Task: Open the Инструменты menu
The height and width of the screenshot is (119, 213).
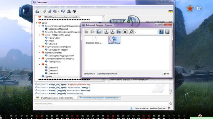Action: click(x=87, y=7)
